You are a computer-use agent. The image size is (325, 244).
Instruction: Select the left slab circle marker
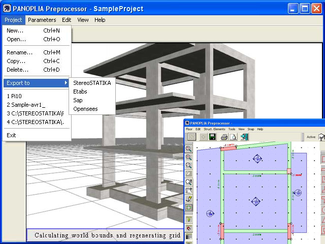210,213
